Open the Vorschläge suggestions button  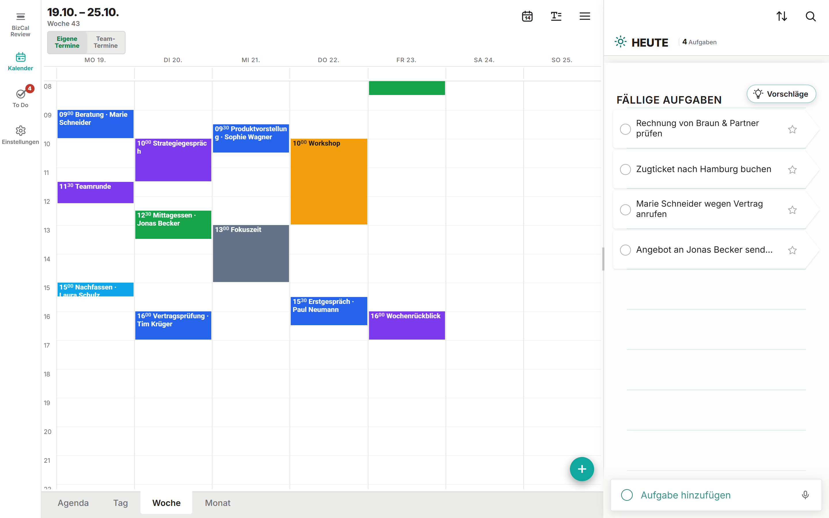click(782, 94)
